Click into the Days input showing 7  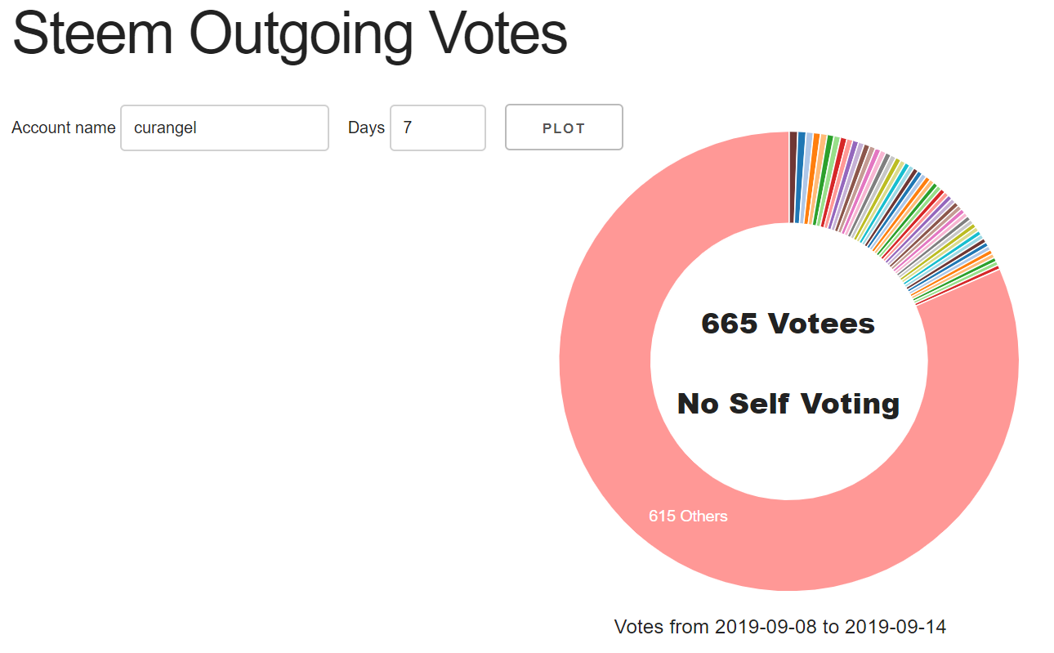click(x=438, y=127)
